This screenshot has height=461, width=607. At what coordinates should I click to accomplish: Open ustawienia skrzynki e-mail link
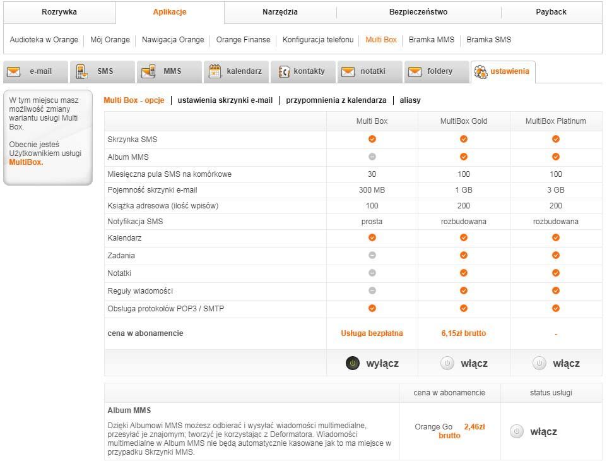225,100
